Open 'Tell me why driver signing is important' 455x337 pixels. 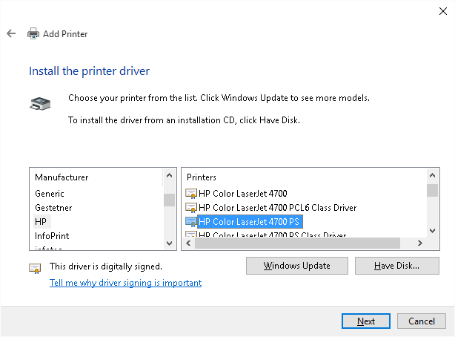(x=125, y=283)
